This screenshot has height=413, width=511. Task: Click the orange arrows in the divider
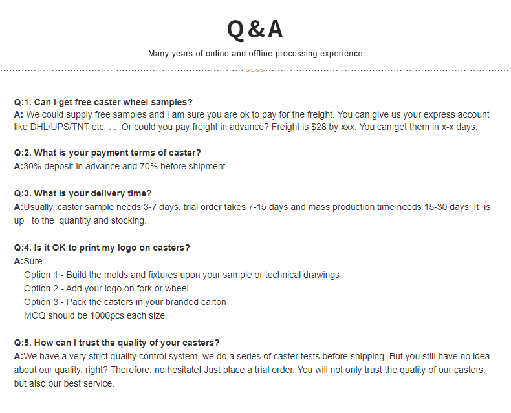coord(255,70)
